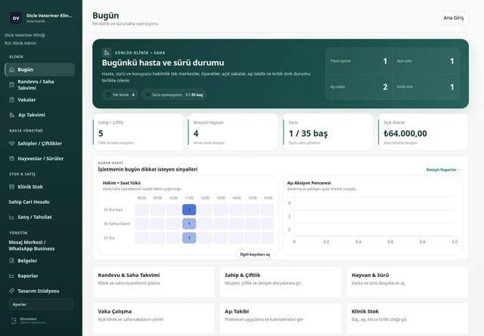Click the İşletmenin bugün dikkat isteyen sinyalleri heading
This screenshot has height=336, width=484.
148,169
